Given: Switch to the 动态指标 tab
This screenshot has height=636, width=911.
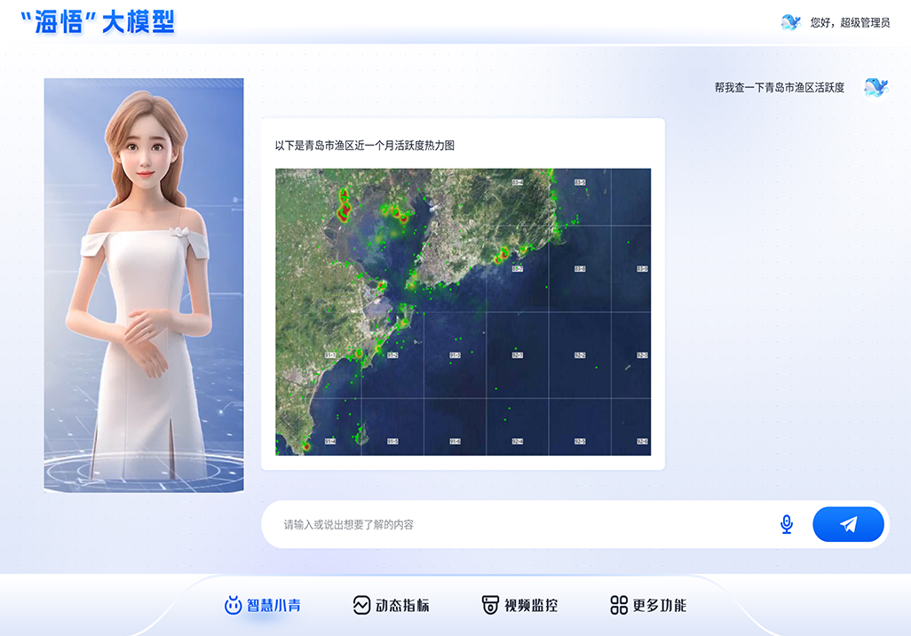Looking at the screenshot, I should [392, 603].
